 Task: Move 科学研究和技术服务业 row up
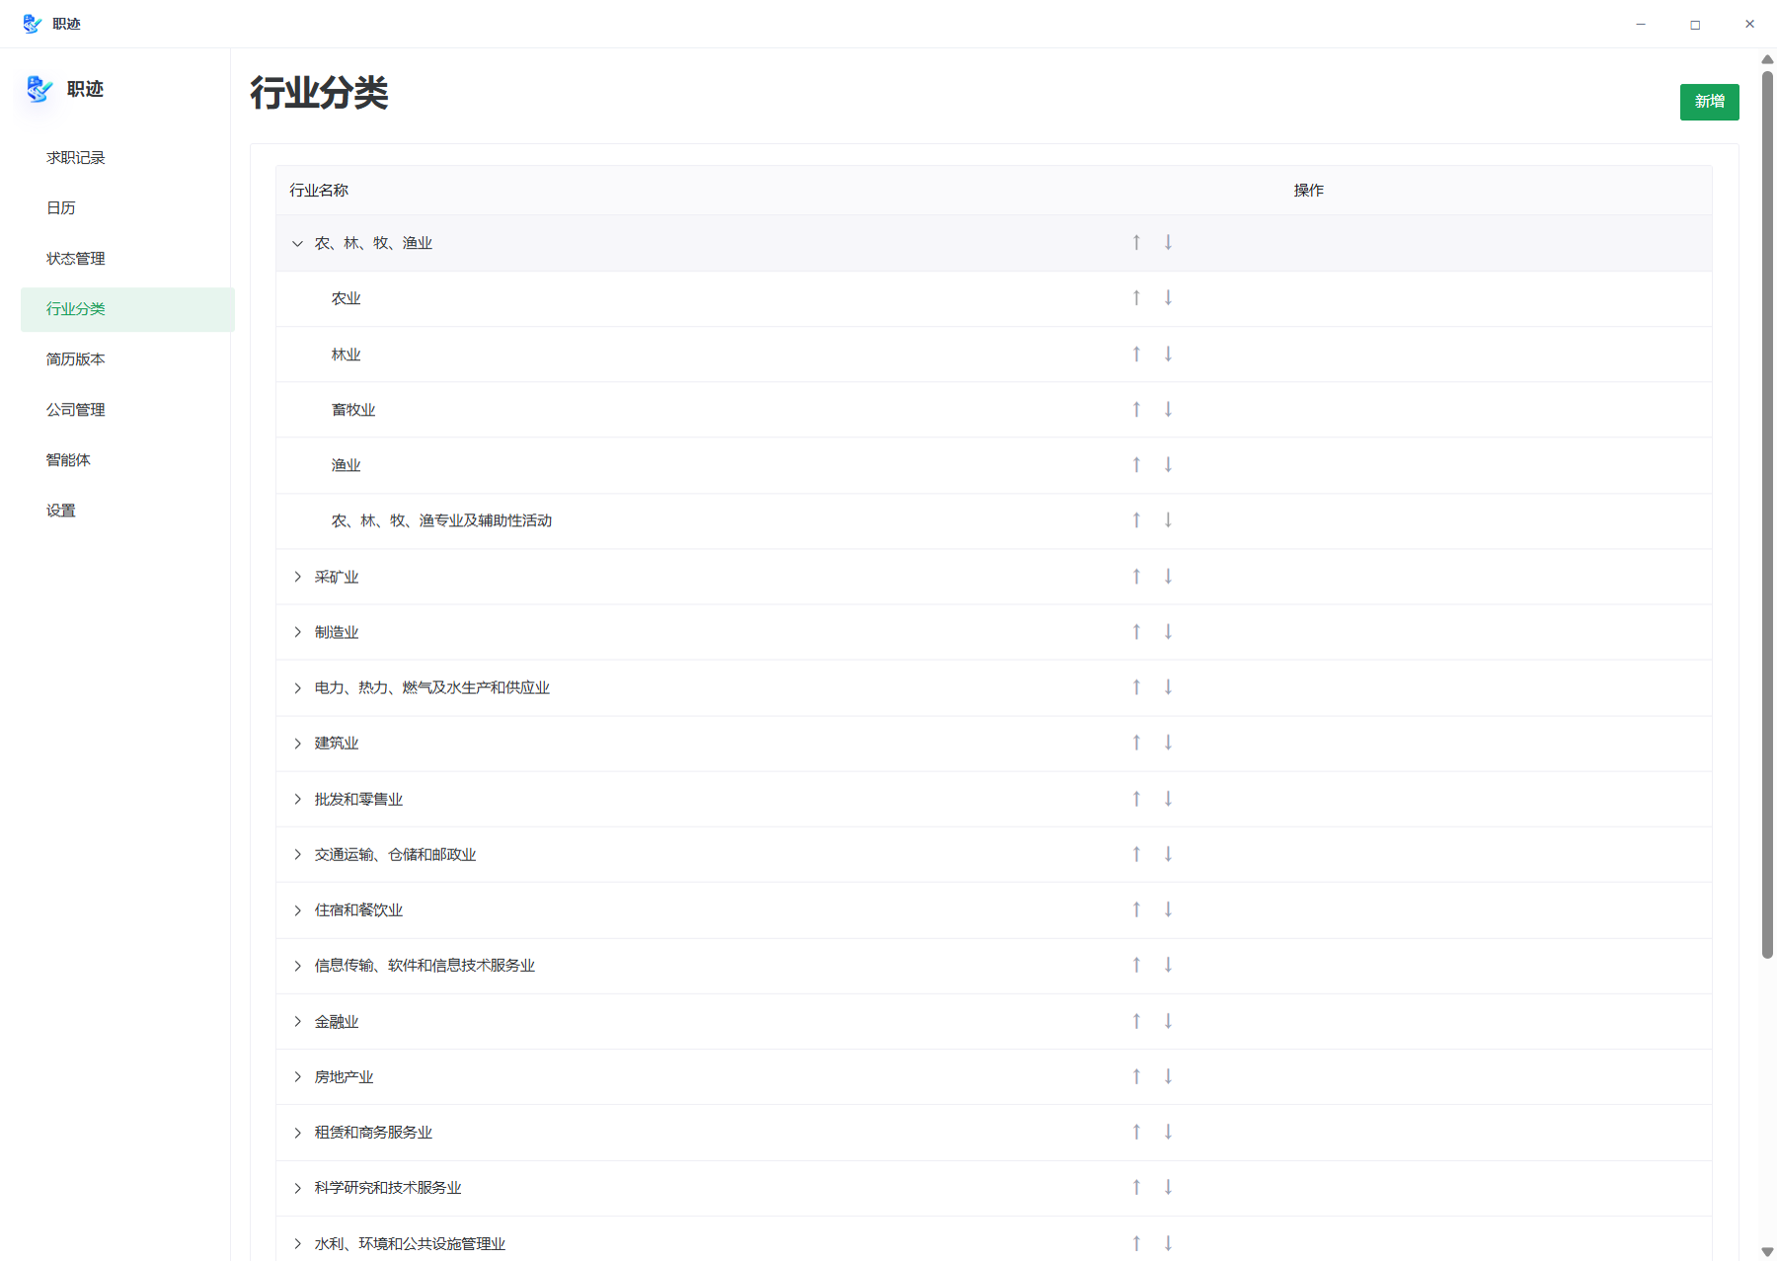point(1136,1188)
